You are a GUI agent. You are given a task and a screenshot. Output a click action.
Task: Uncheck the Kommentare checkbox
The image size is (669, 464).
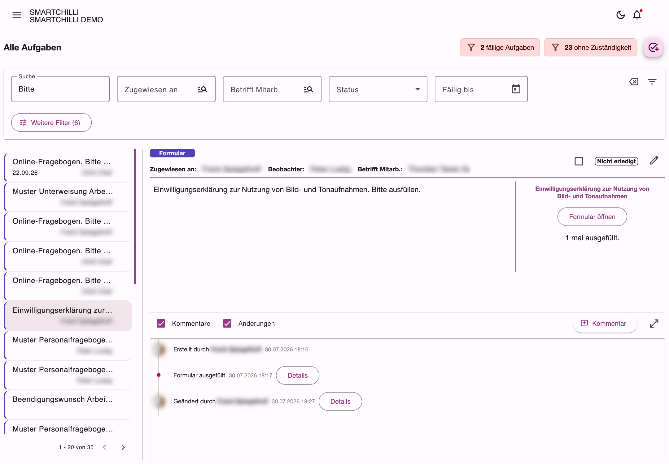tap(161, 324)
